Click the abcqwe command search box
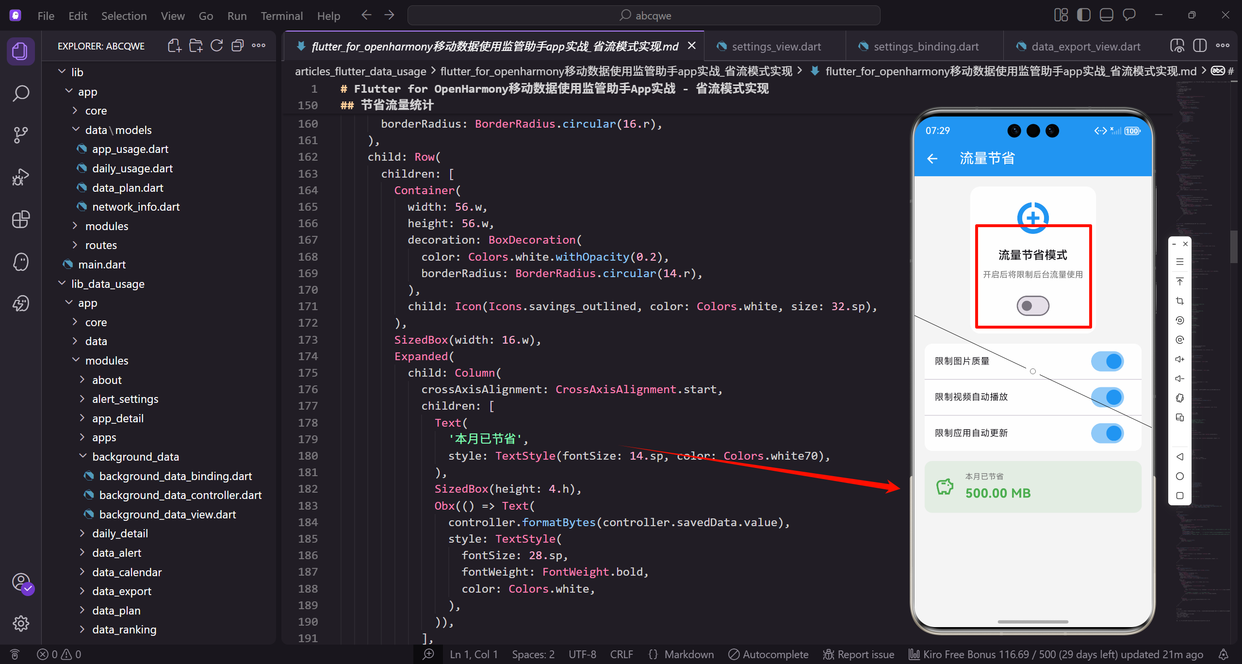Viewport: 1242px width, 664px height. pyautogui.click(x=644, y=15)
